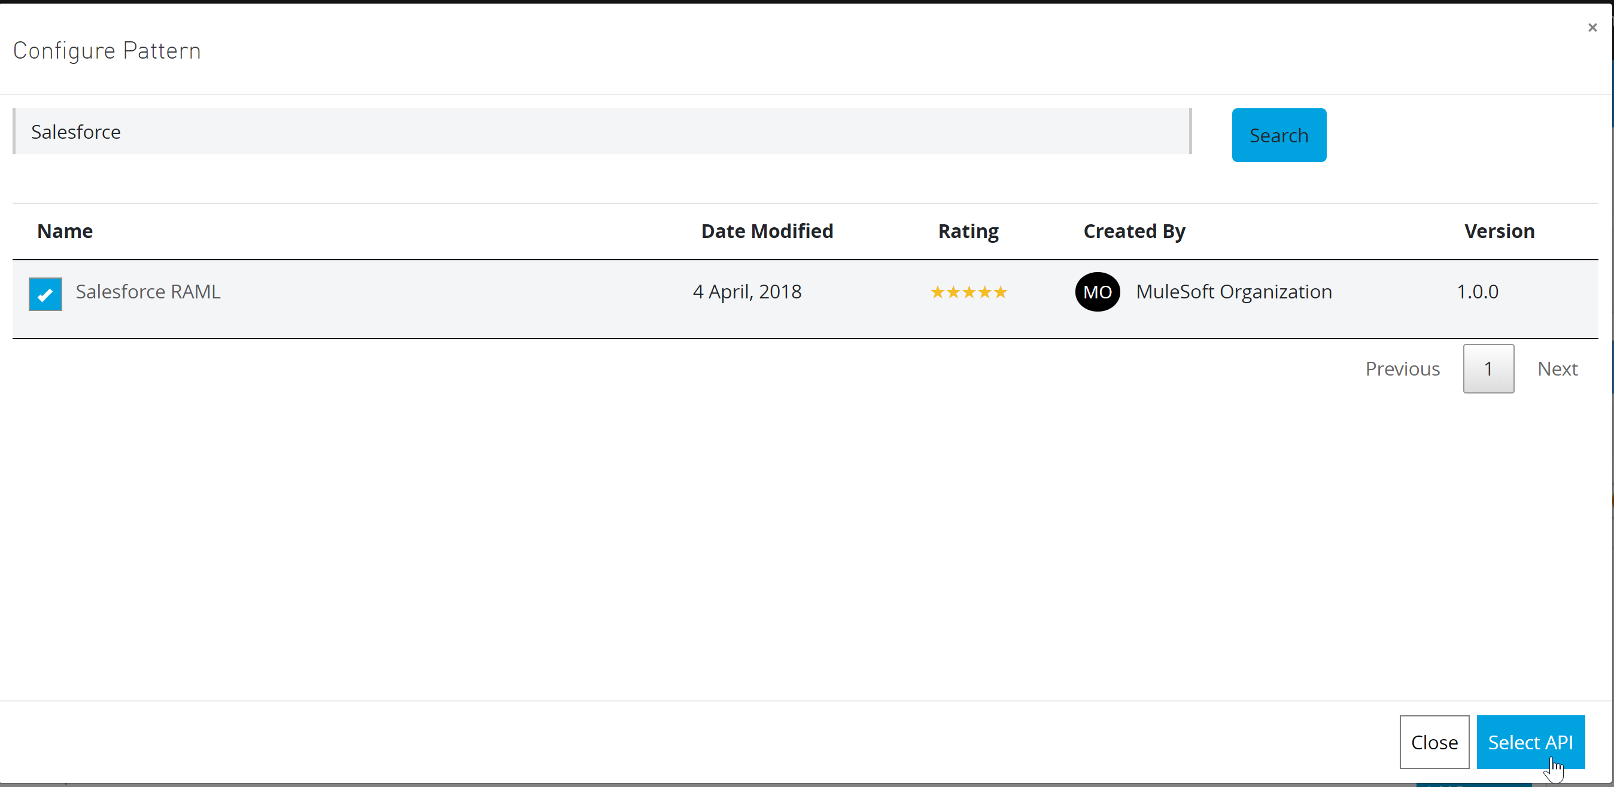This screenshot has width=1614, height=787.
Task: Click the 1.0.0 version cell
Action: [x=1478, y=292]
